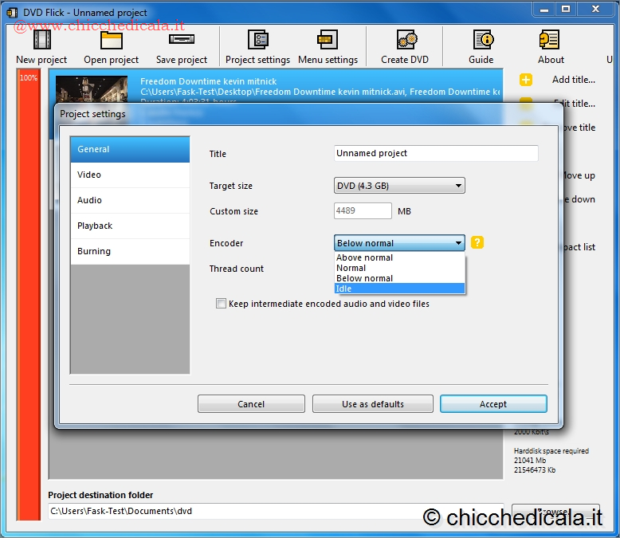Image resolution: width=620 pixels, height=538 pixels.
Task: Click the Use as defaults button
Action: pos(372,404)
